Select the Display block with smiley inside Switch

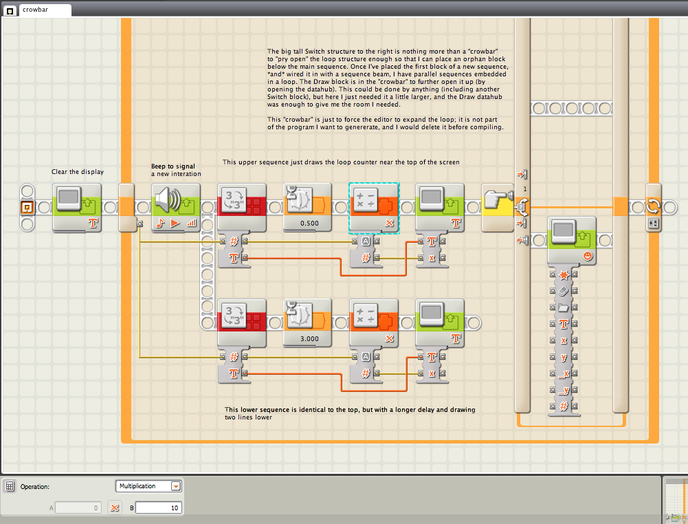[x=572, y=239]
